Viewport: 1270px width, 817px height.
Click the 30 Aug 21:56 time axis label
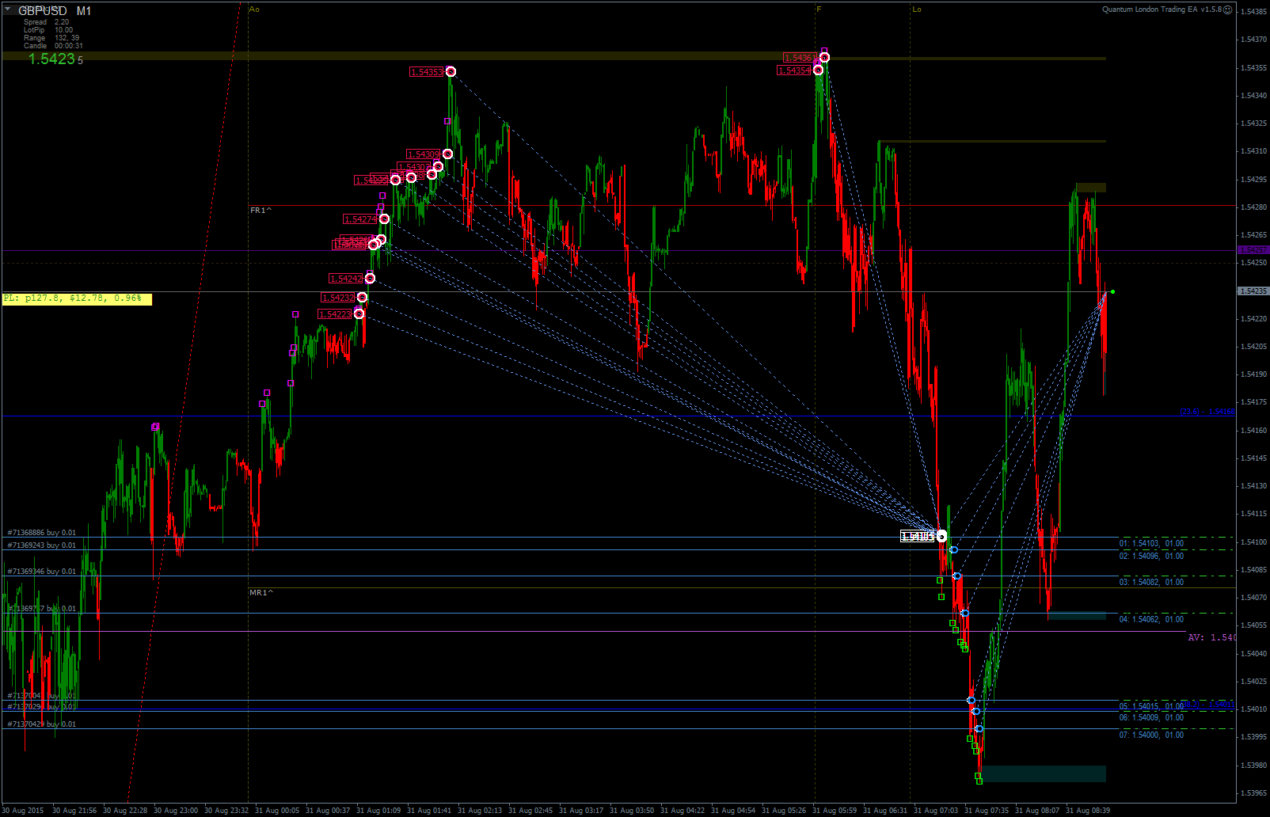[74, 810]
